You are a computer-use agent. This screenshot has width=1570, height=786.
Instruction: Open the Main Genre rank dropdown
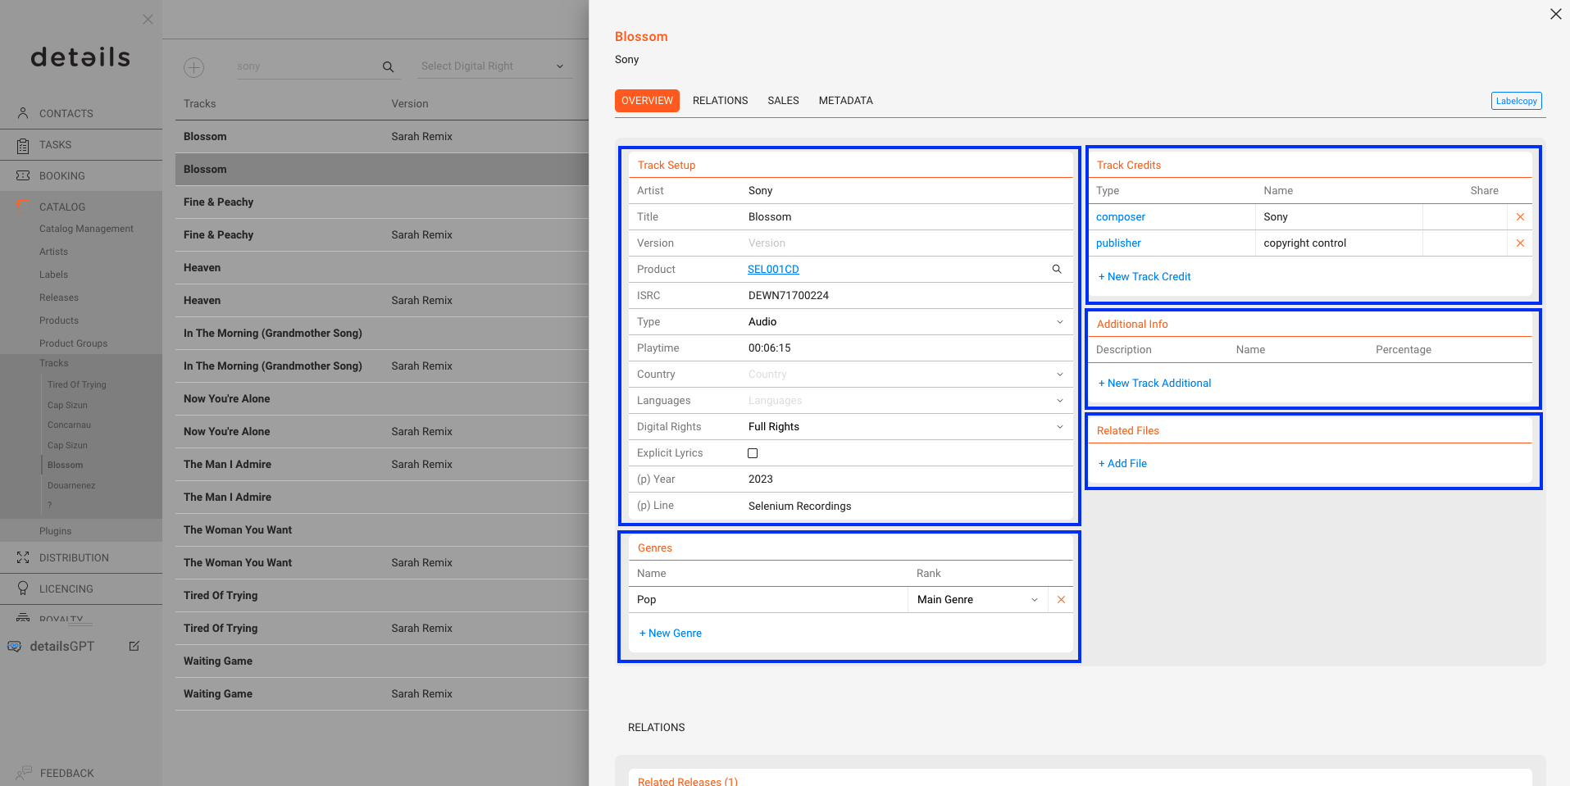pos(1035,599)
